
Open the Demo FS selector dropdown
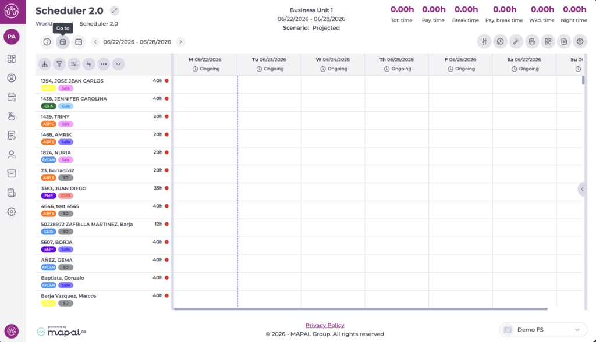(543, 329)
